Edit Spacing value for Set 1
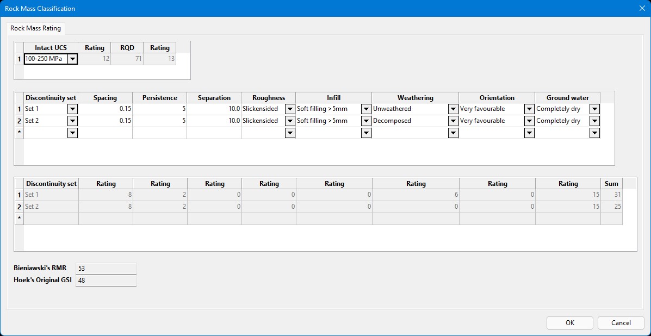The height and width of the screenshot is (336, 651). [x=105, y=109]
